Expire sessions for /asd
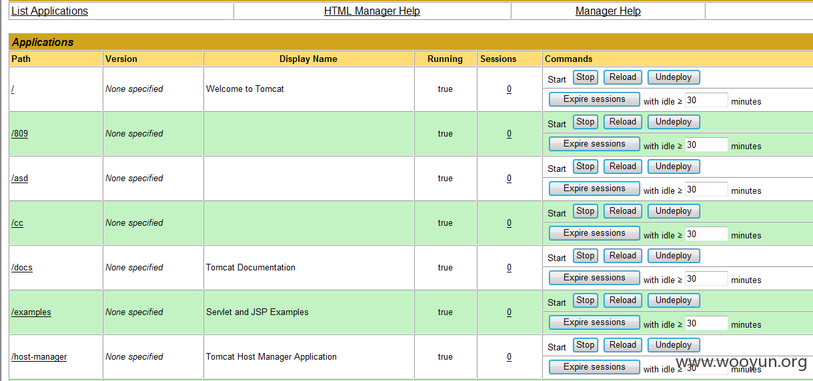This screenshot has height=381, width=813. 594,189
